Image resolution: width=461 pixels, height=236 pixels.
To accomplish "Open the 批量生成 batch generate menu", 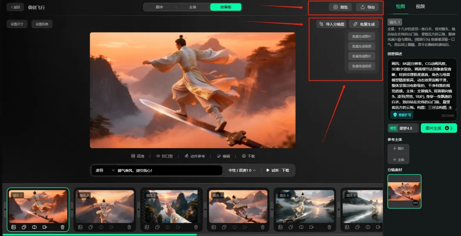I will [x=364, y=24].
